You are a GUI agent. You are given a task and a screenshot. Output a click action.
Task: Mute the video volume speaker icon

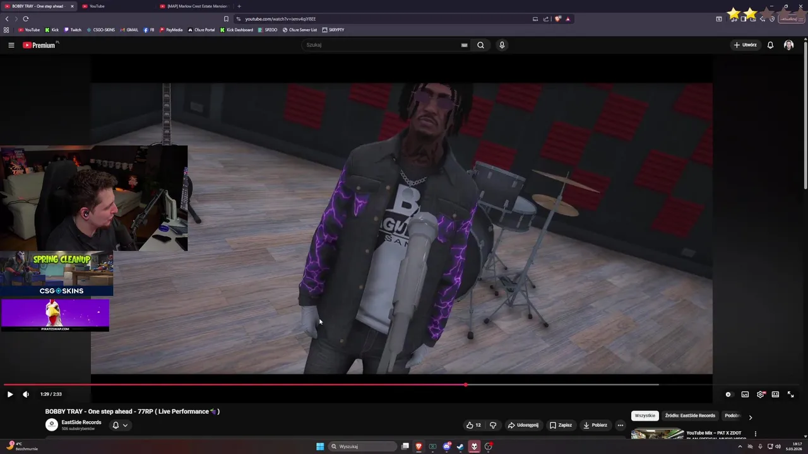26,394
